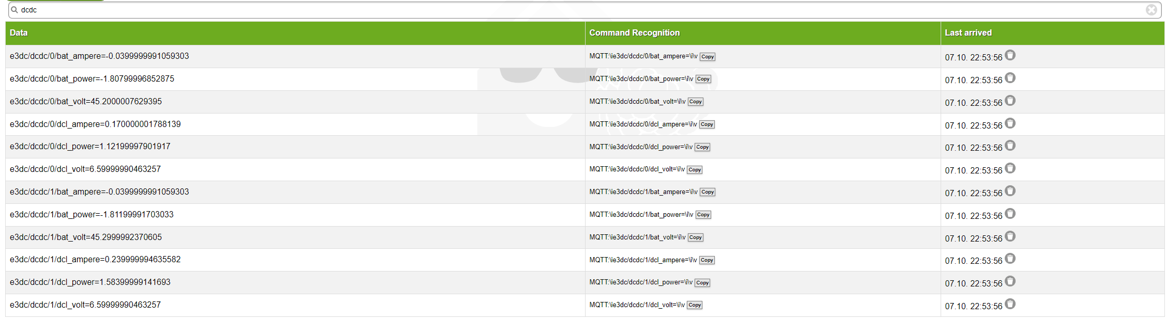
Task: Clear the dcdc search field with X icon
Action: point(1151,10)
